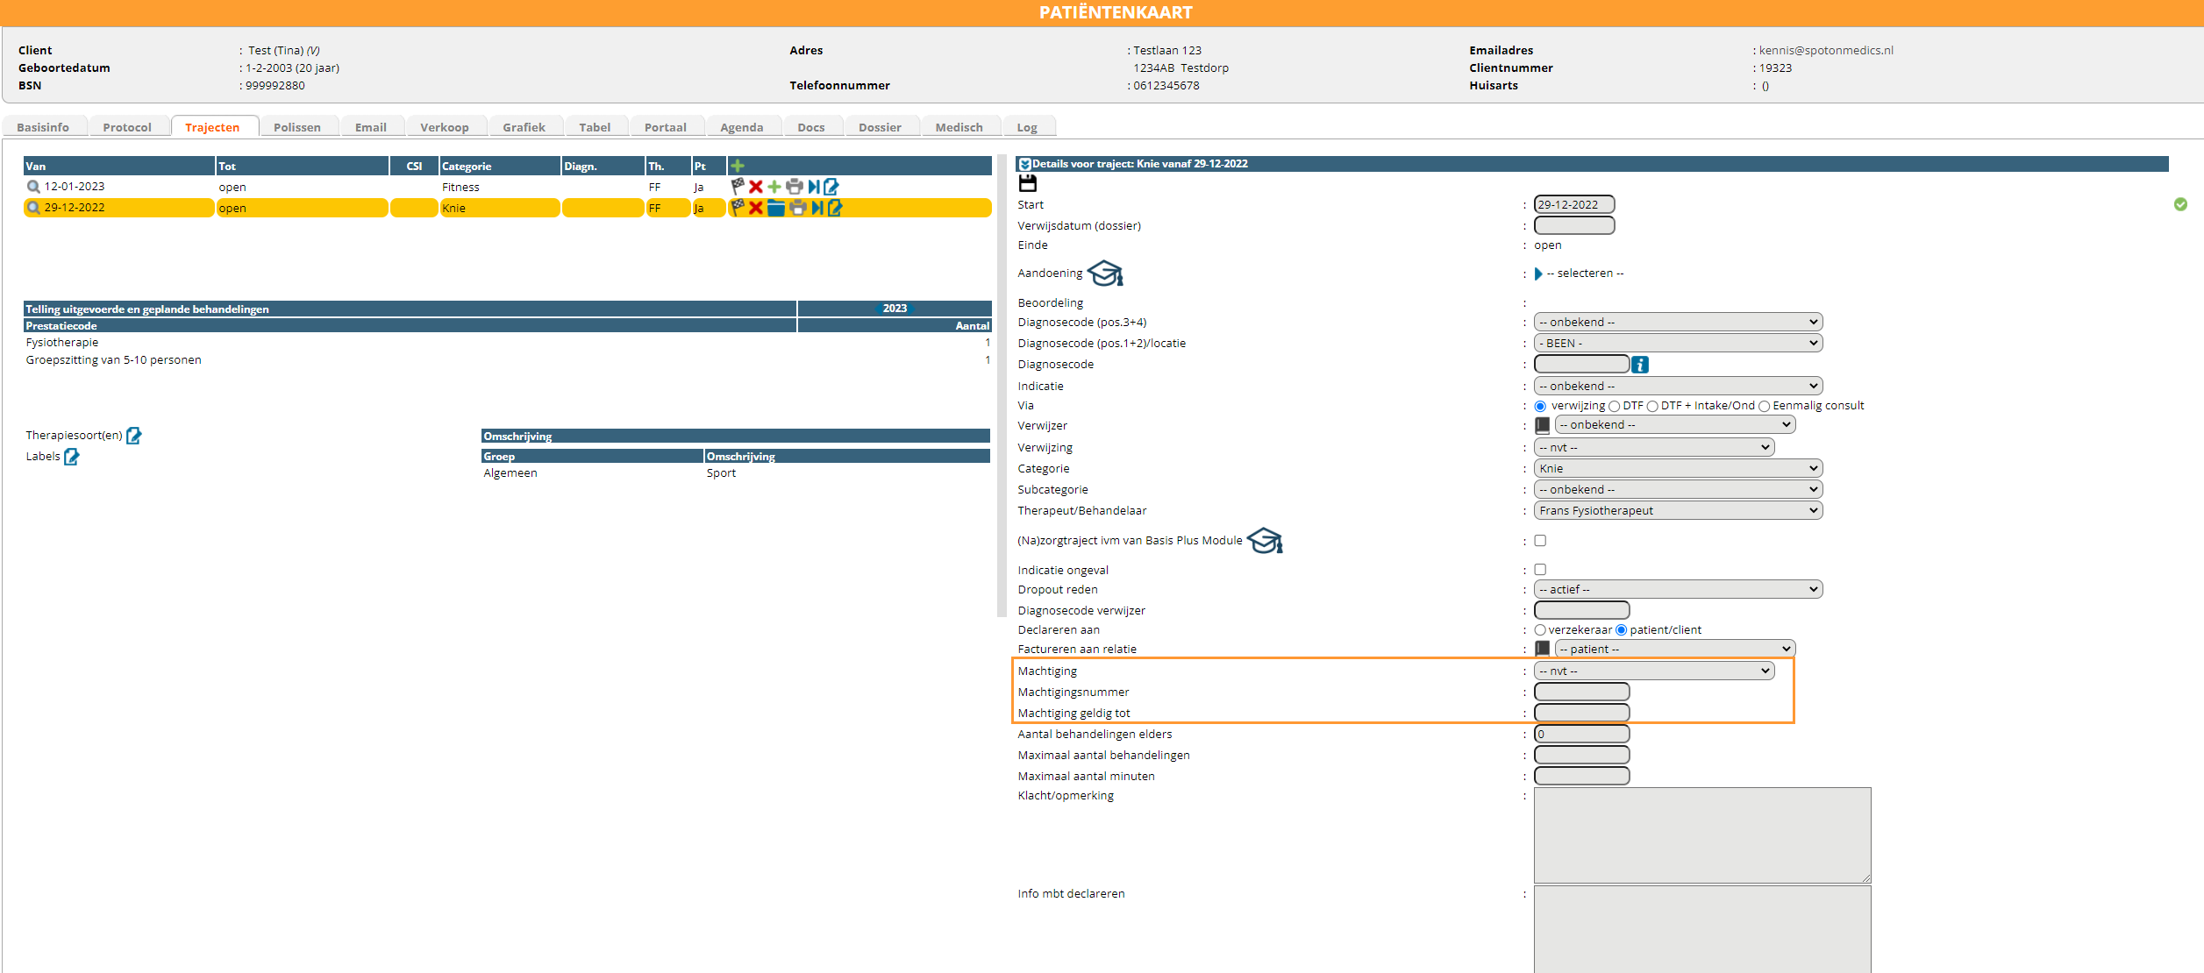The width and height of the screenshot is (2204, 973).
Task: Open the blue folder icon on the Knie row
Action: [776, 208]
